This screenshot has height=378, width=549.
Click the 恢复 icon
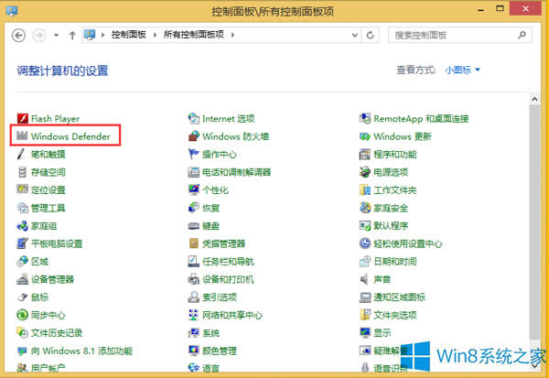pyautogui.click(x=194, y=208)
